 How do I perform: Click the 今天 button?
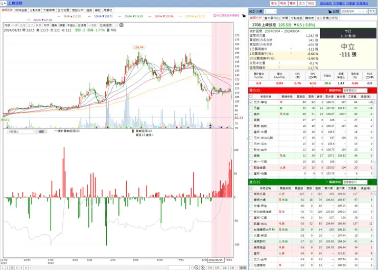pos(372,11)
